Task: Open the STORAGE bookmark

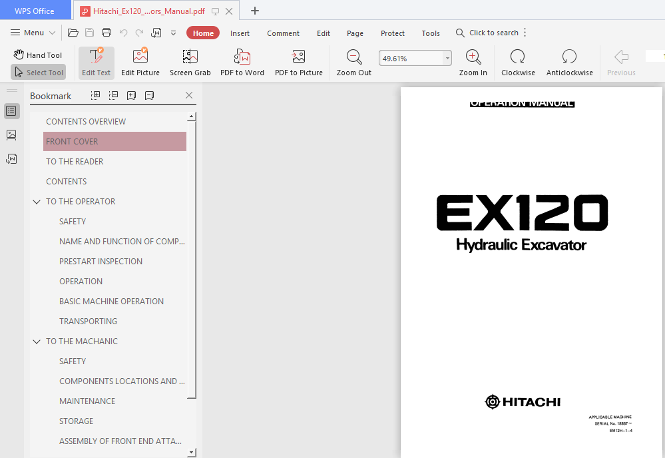Action: tap(77, 421)
